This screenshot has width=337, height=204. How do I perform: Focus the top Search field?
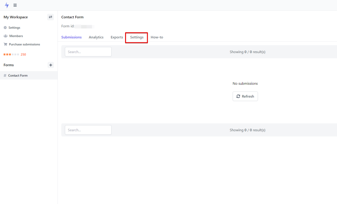(88, 52)
